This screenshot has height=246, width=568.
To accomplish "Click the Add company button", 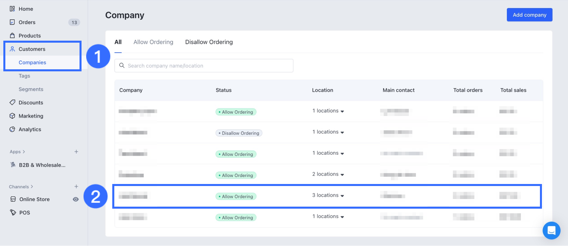I will [x=529, y=15].
